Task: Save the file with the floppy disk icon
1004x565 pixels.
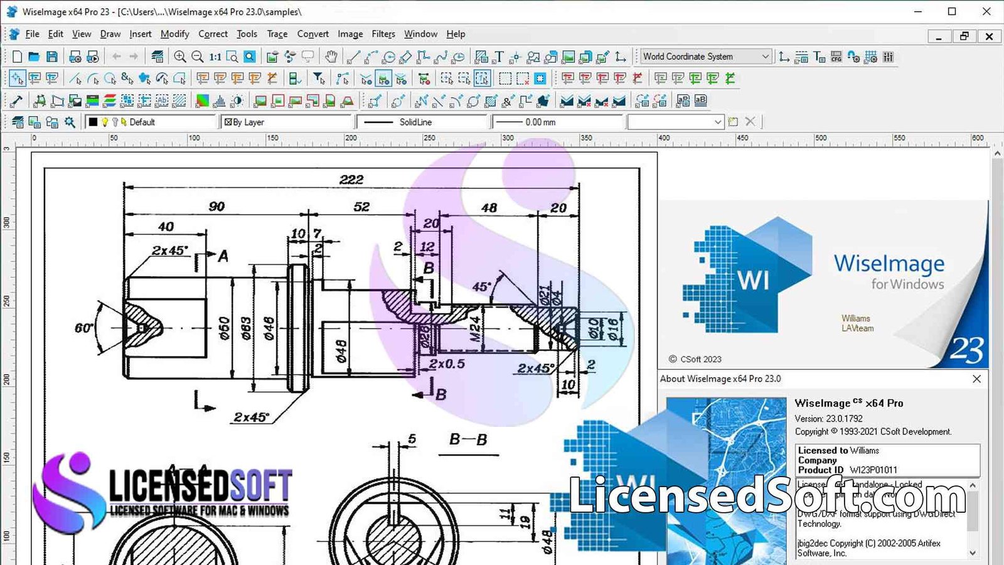Action: coord(52,57)
